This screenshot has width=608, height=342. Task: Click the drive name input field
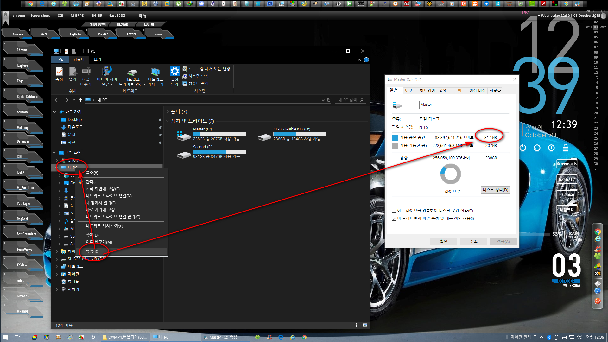(x=464, y=104)
